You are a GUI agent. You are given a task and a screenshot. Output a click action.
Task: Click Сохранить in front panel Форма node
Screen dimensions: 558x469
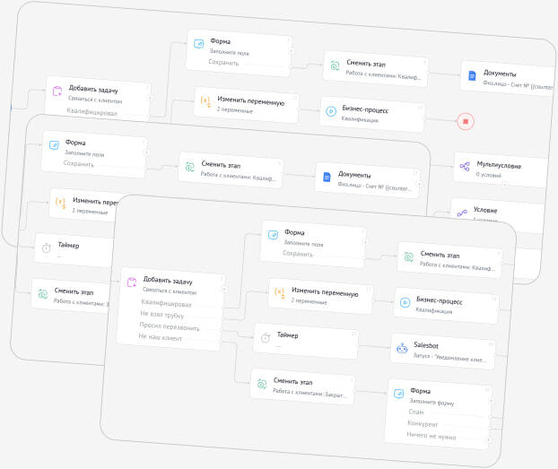(x=298, y=254)
